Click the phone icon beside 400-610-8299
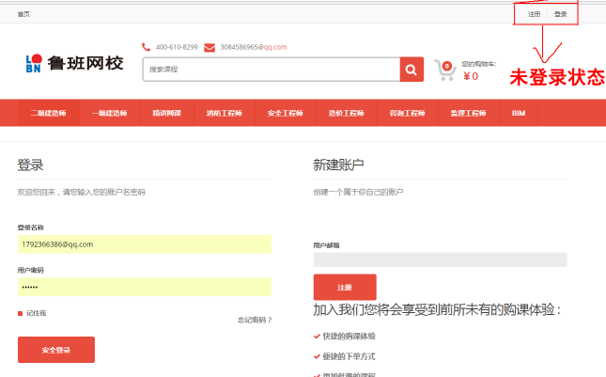Screen dimensions: 606x377 tap(147, 47)
